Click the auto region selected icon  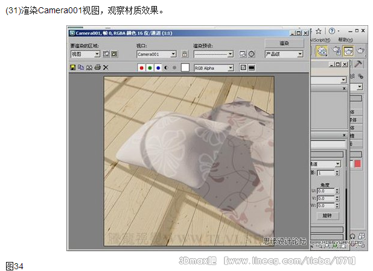point(115,54)
